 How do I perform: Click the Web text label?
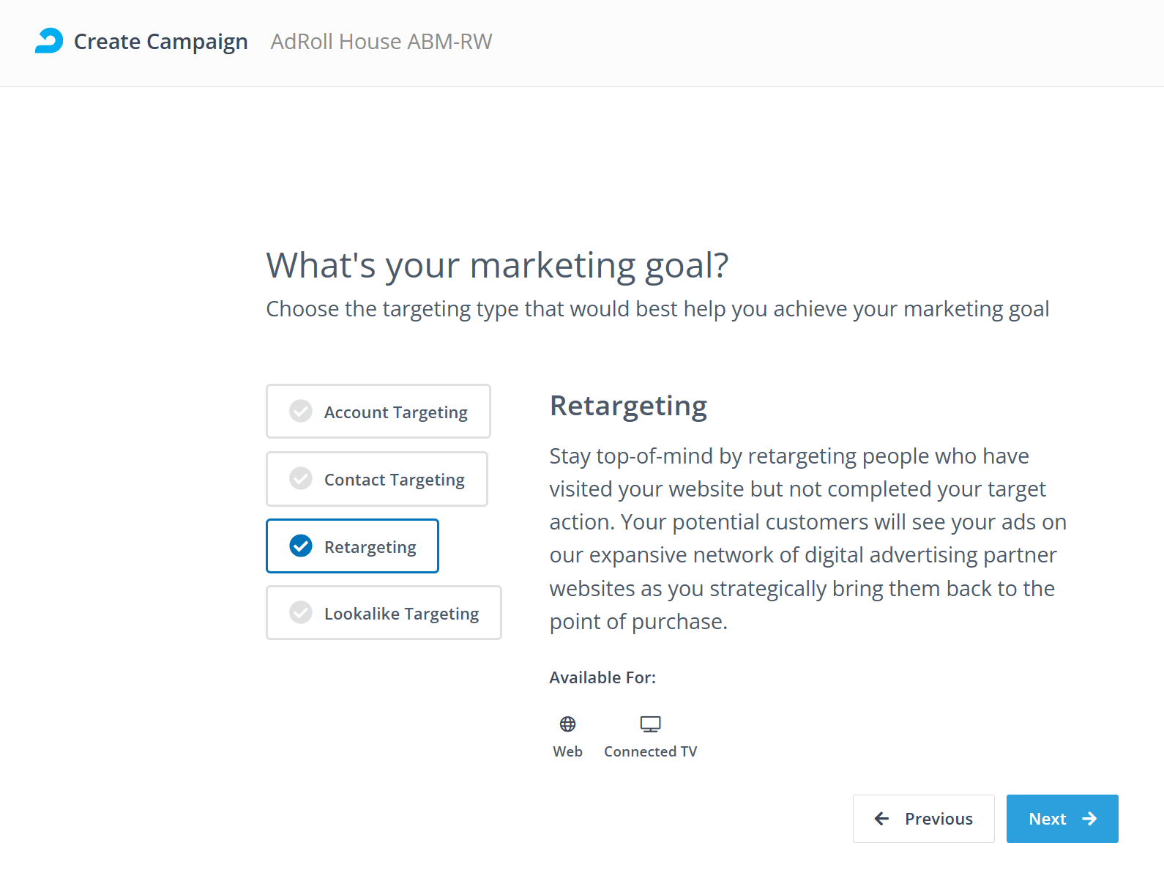567,751
